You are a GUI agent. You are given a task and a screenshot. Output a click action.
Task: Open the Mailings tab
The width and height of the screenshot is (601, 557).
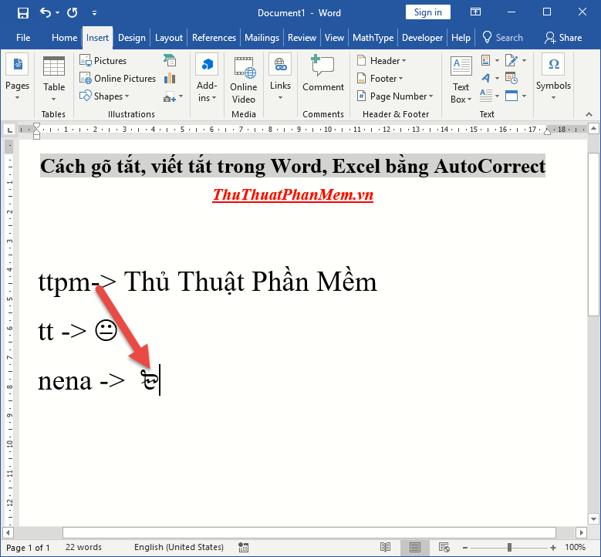[x=262, y=38]
